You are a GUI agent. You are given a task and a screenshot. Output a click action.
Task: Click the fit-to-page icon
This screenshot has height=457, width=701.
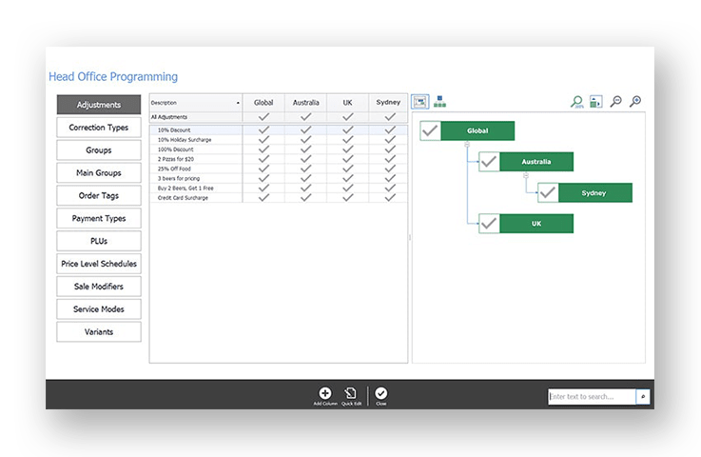tap(595, 102)
